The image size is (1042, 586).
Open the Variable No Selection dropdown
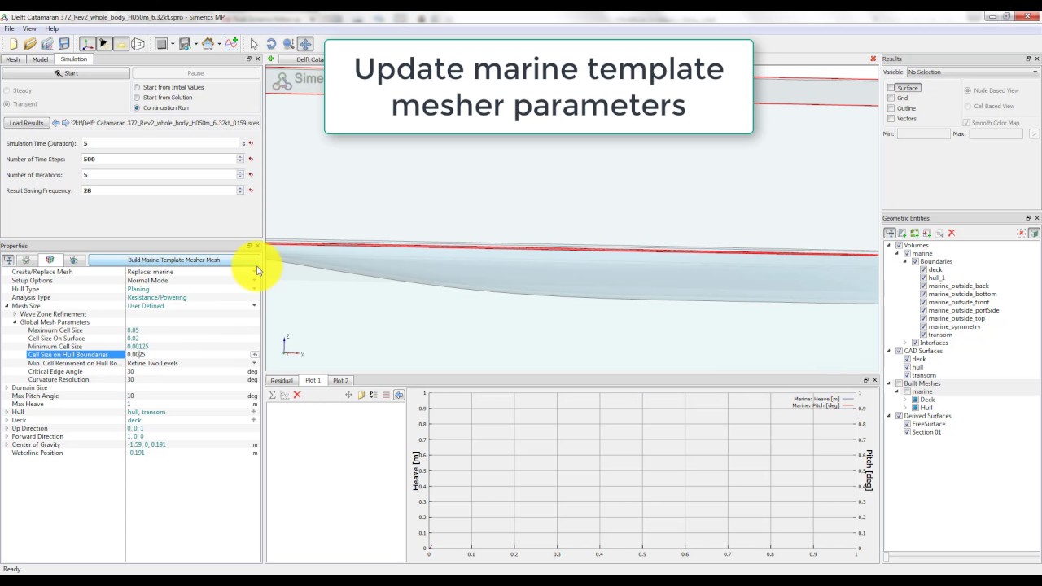click(973, 72)
